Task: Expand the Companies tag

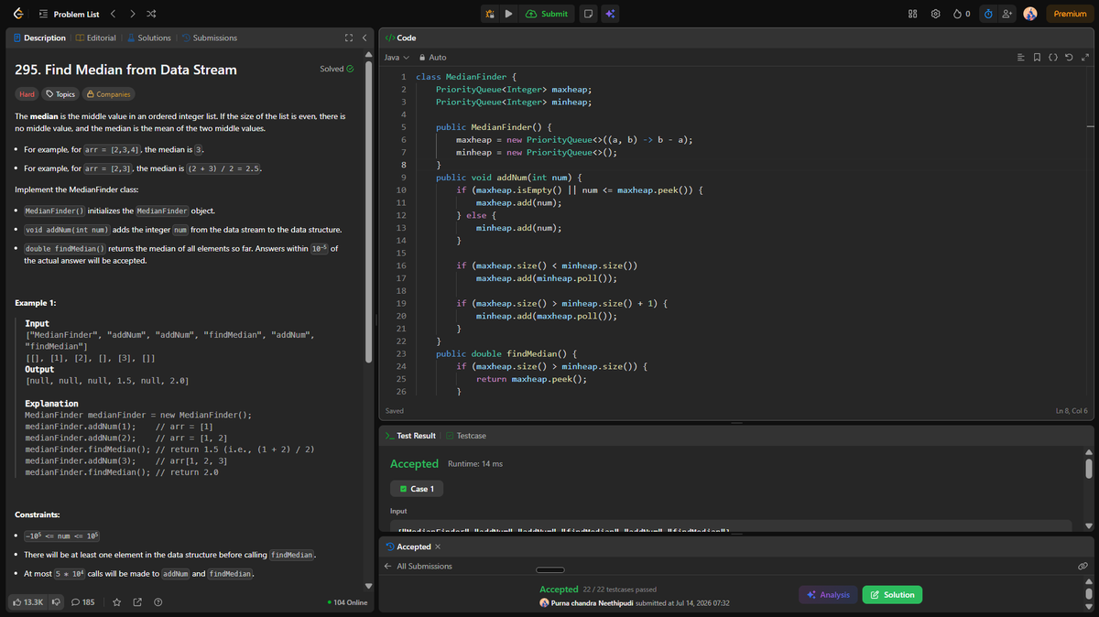Action: click(x=108, y=94)
